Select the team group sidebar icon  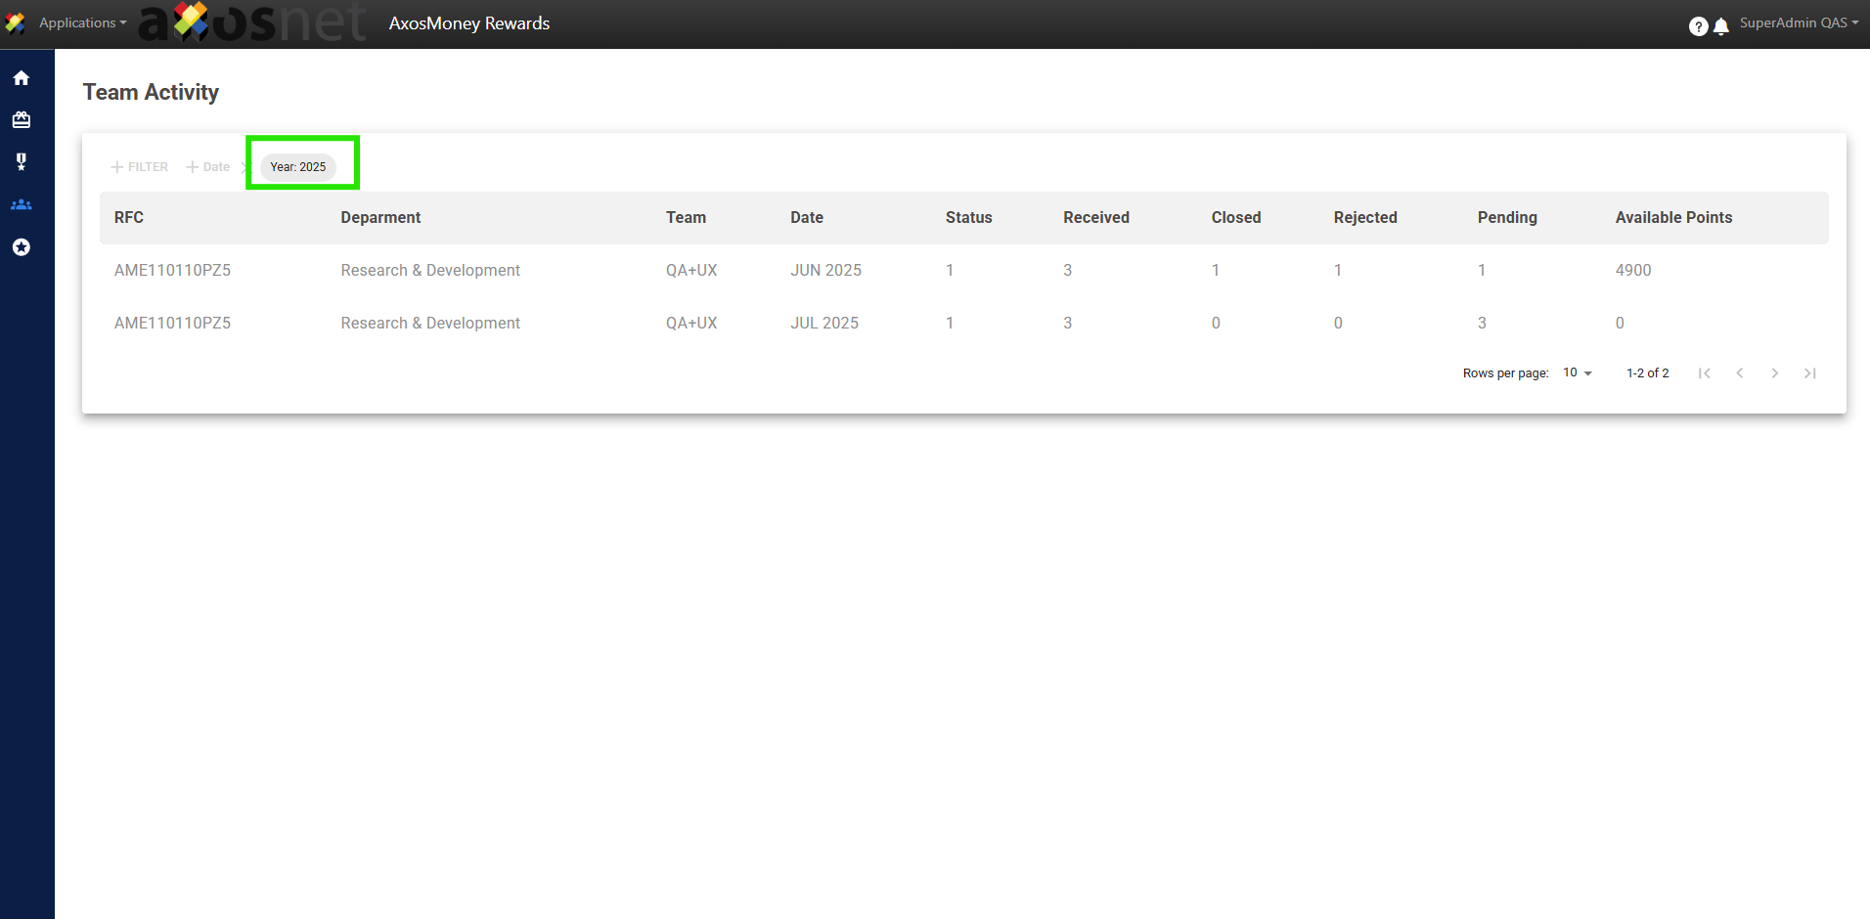22,205
